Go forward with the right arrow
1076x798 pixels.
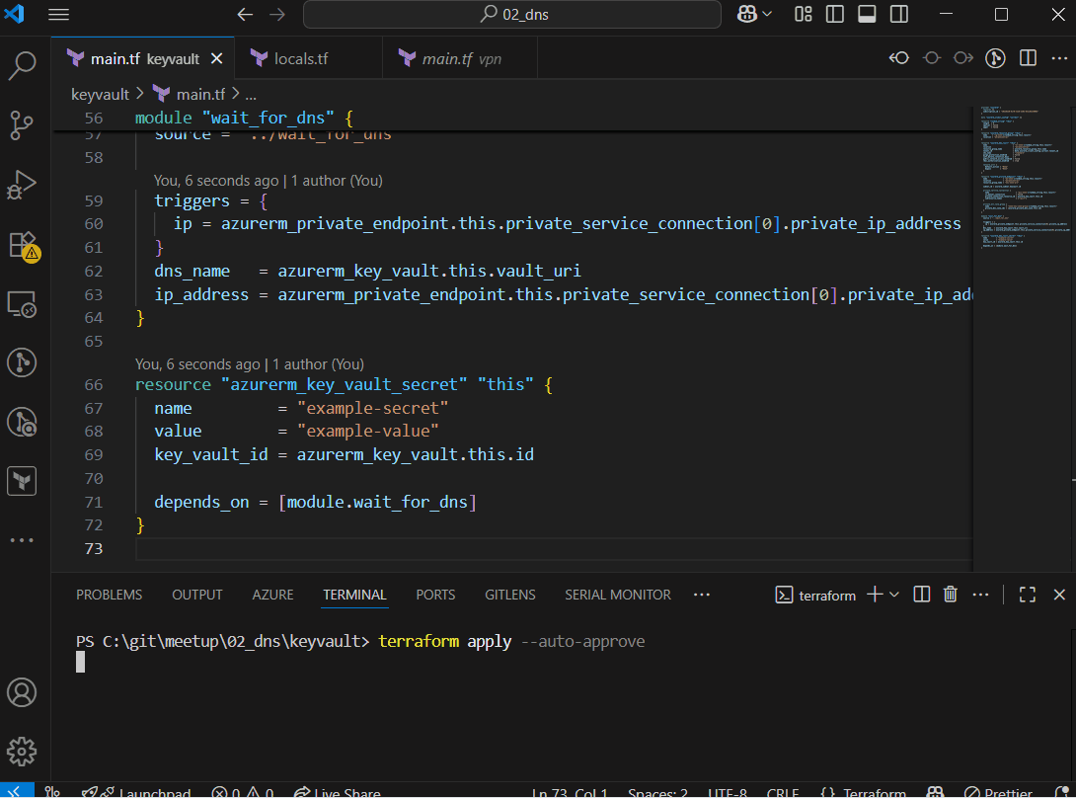tap(277, 15)
